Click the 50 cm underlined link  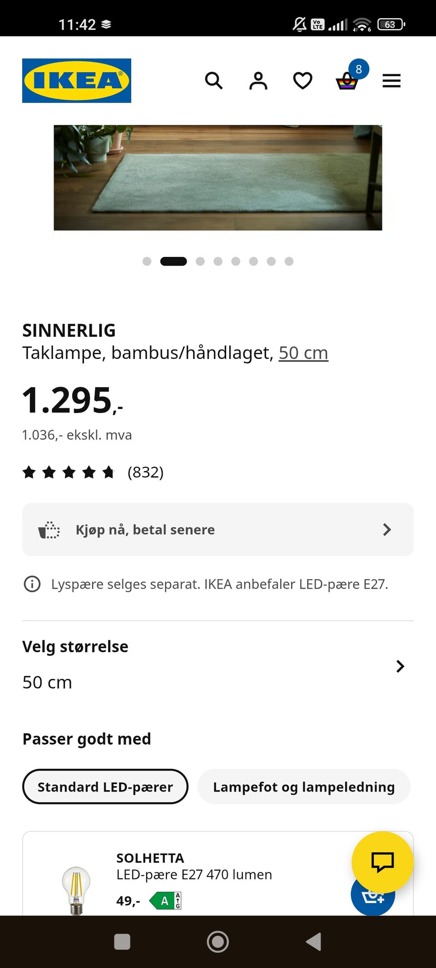303,353
